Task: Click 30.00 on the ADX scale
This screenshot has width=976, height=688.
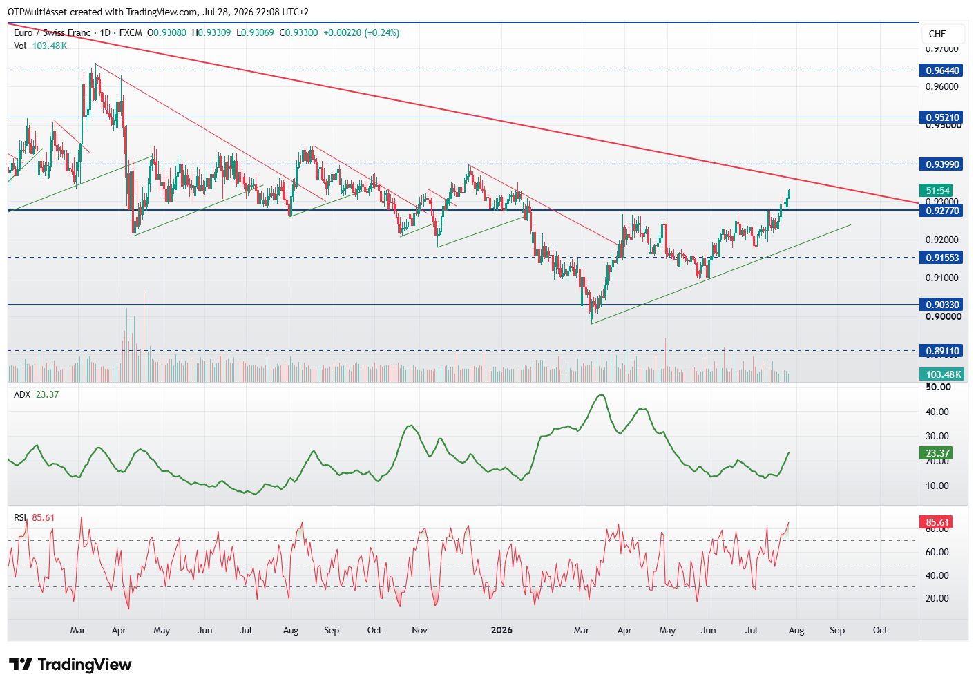Action: [937, 436]
